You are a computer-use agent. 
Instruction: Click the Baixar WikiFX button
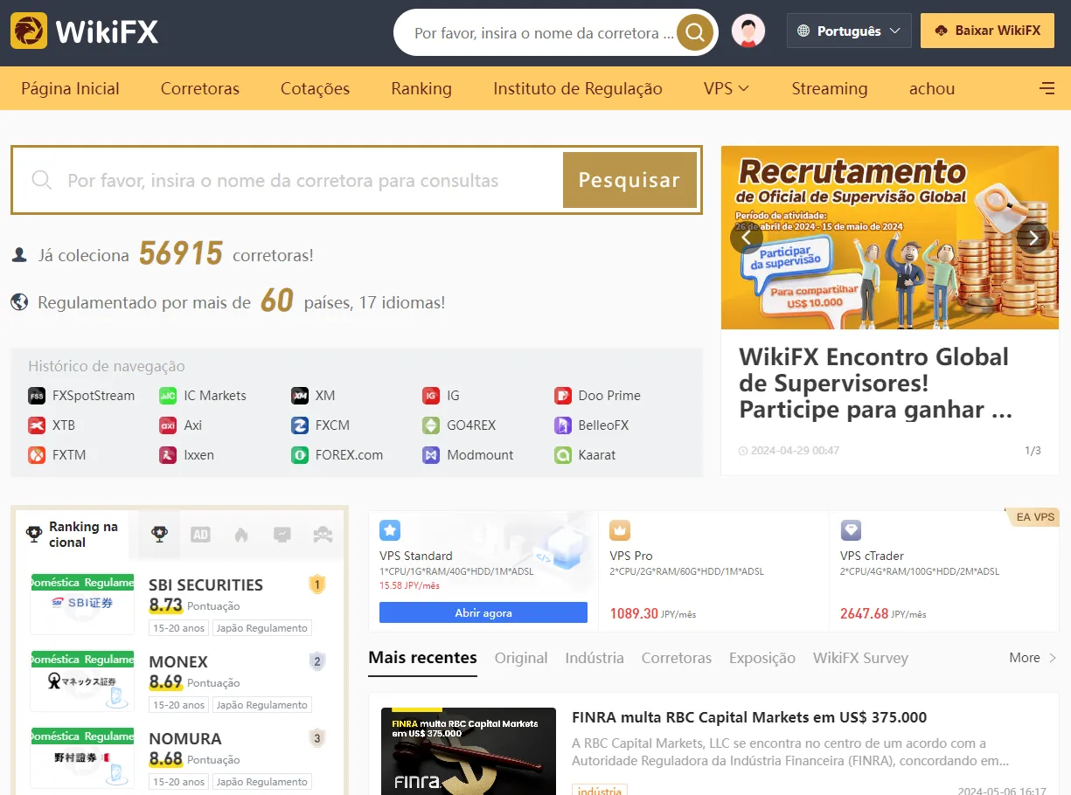pyautogui.click(x=987, y=31)
